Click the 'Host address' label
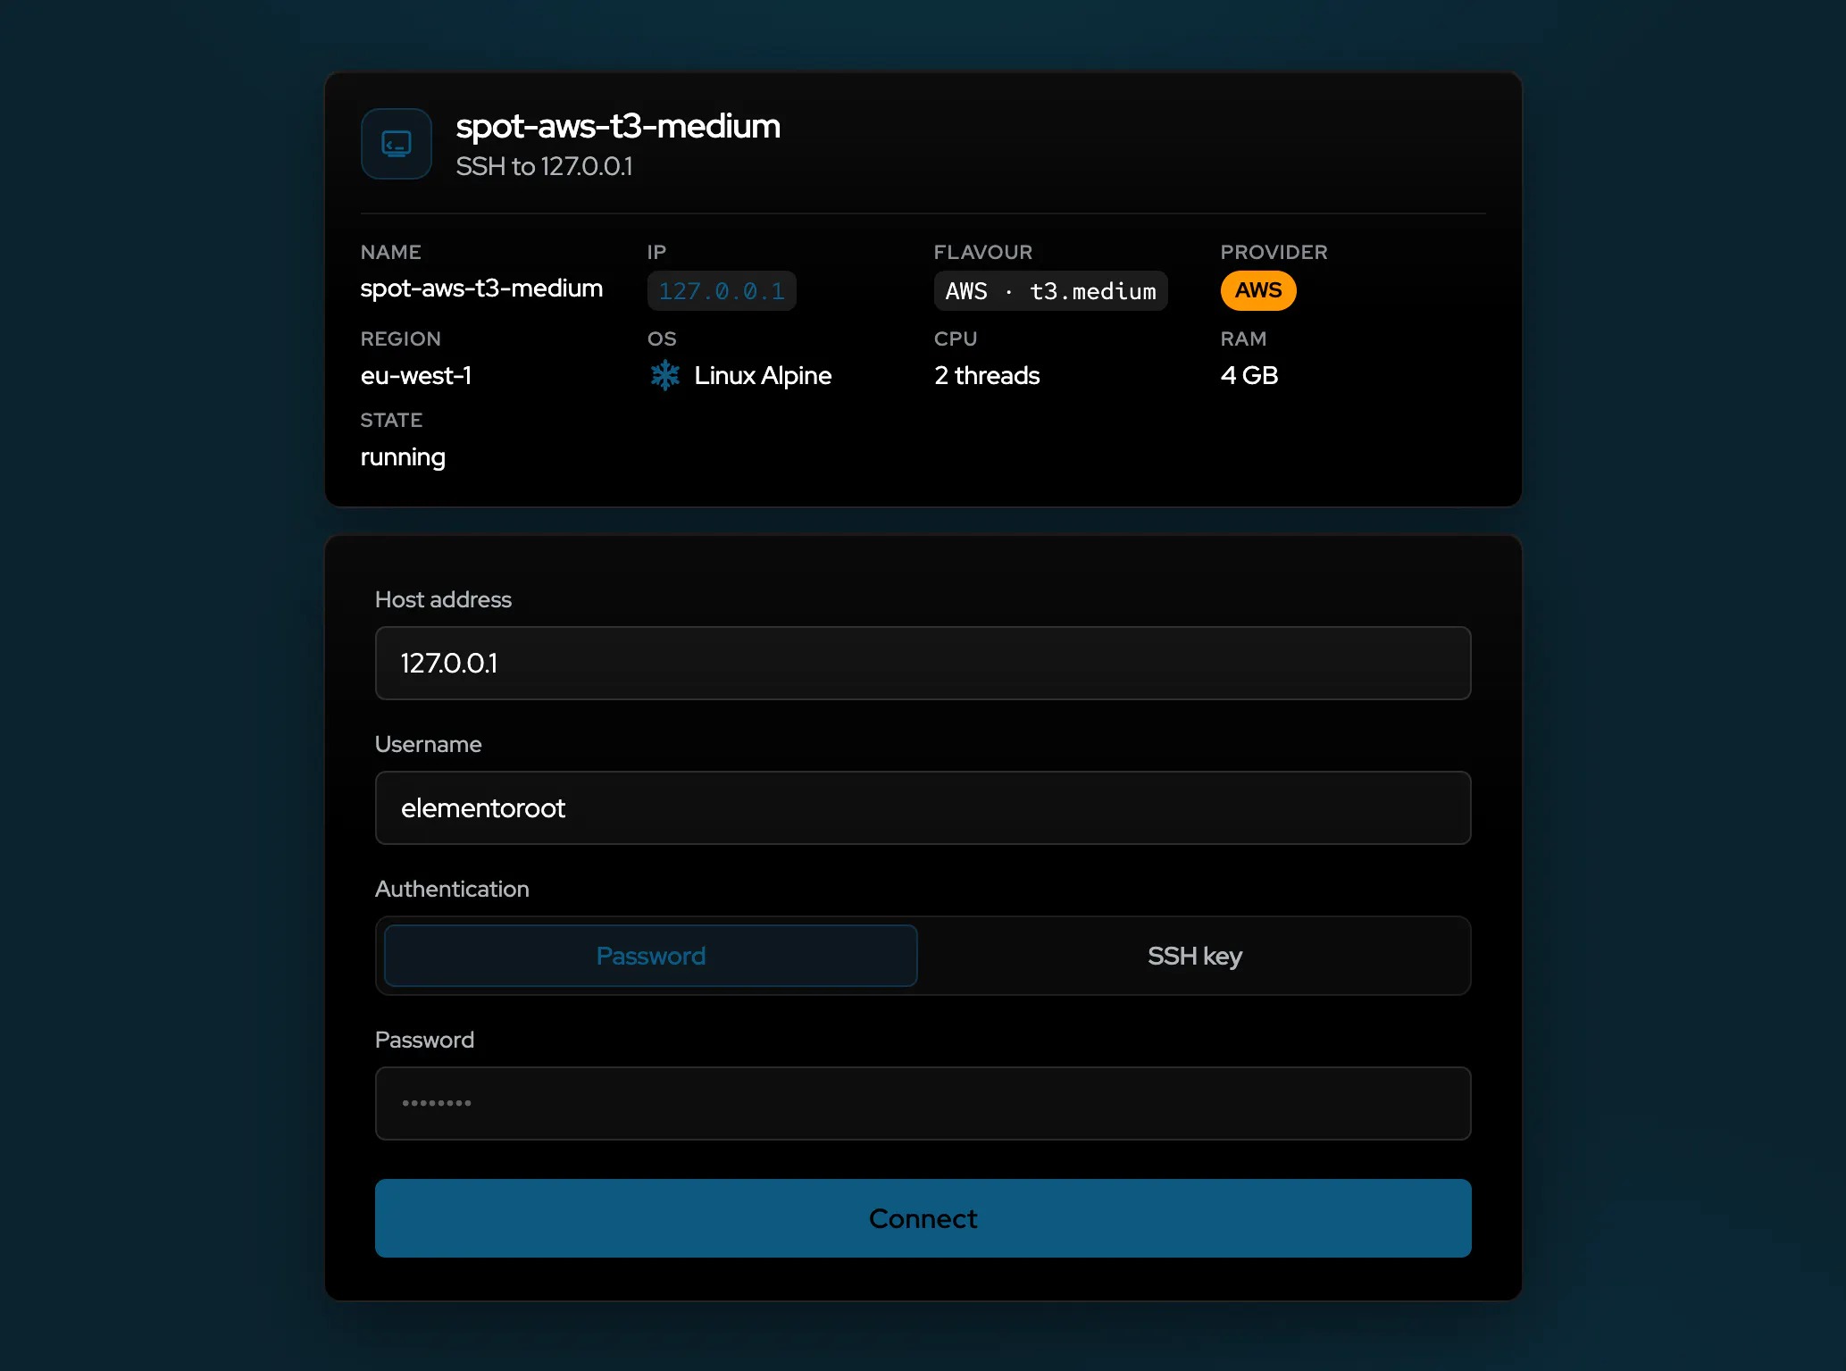 point(443,600)
